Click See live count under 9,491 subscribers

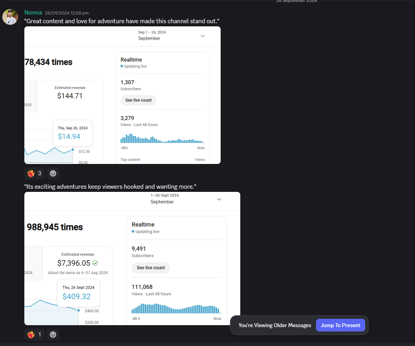[151, 268]
